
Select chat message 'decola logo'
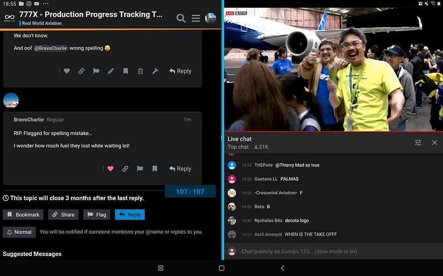[x=297, y=220]
